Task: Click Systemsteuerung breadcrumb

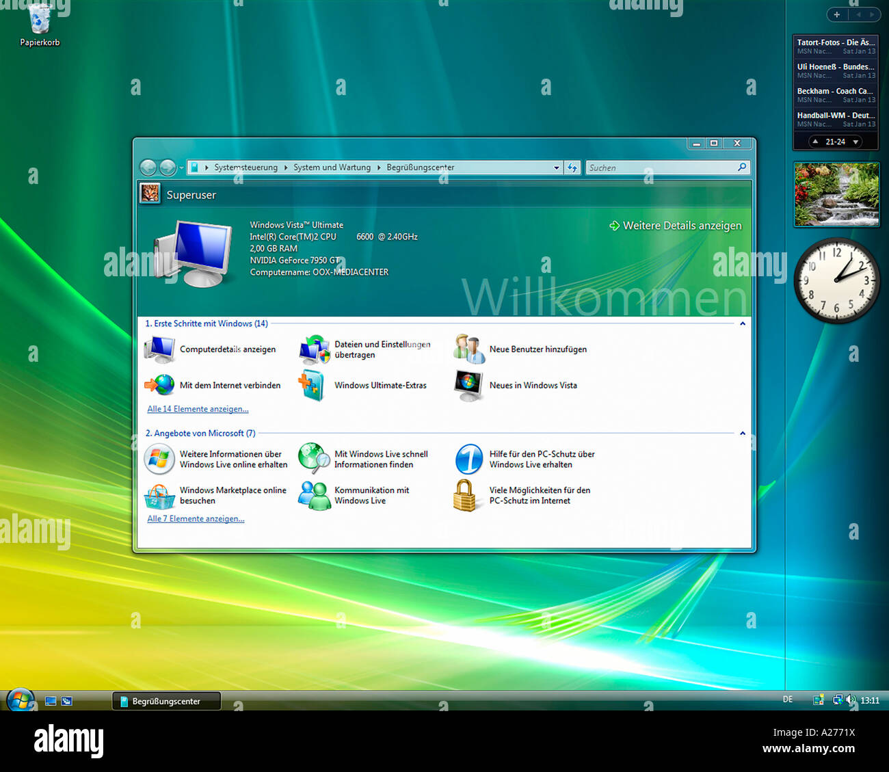Action: [246, 168]
